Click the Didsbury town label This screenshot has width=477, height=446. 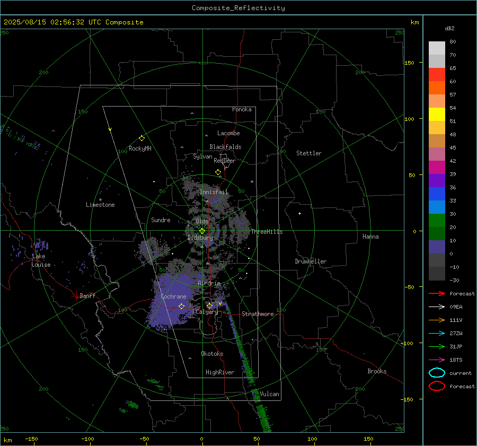[200, 238]
